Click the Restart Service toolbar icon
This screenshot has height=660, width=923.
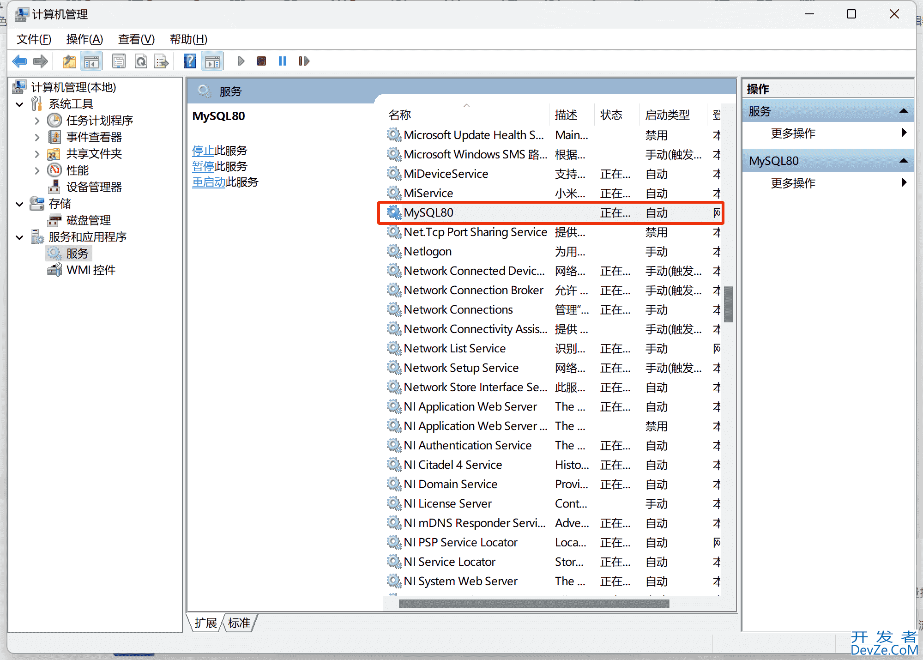tap(304, 61)
